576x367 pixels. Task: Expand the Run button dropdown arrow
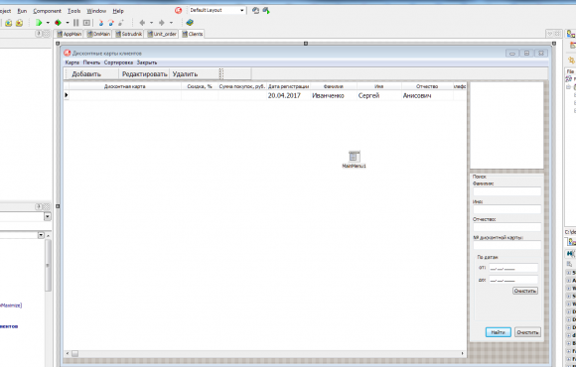point(48,23)
